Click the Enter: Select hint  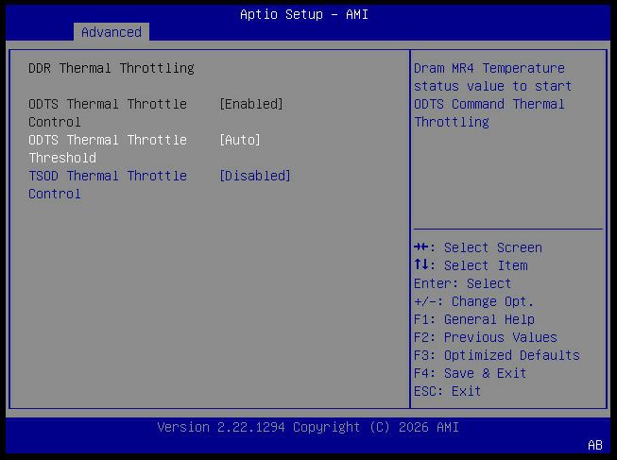pyautogui.click(x=462, y=283)
